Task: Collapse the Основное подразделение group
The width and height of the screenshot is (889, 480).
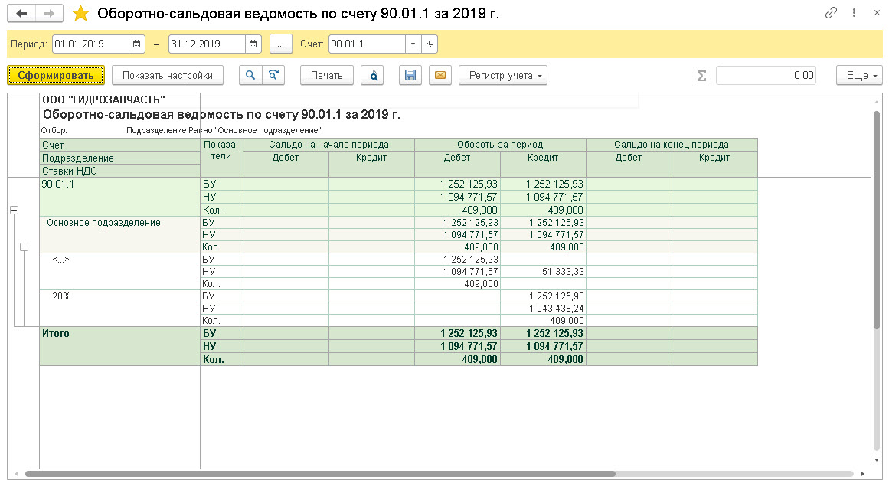Action: point(24,247)
